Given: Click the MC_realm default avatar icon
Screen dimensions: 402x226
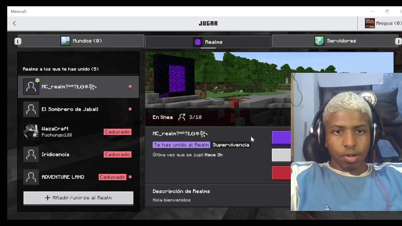Looking at the screenshot, I should click(31, 87).
